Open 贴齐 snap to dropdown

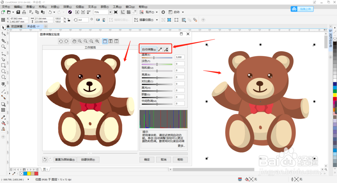click(157, 12)
